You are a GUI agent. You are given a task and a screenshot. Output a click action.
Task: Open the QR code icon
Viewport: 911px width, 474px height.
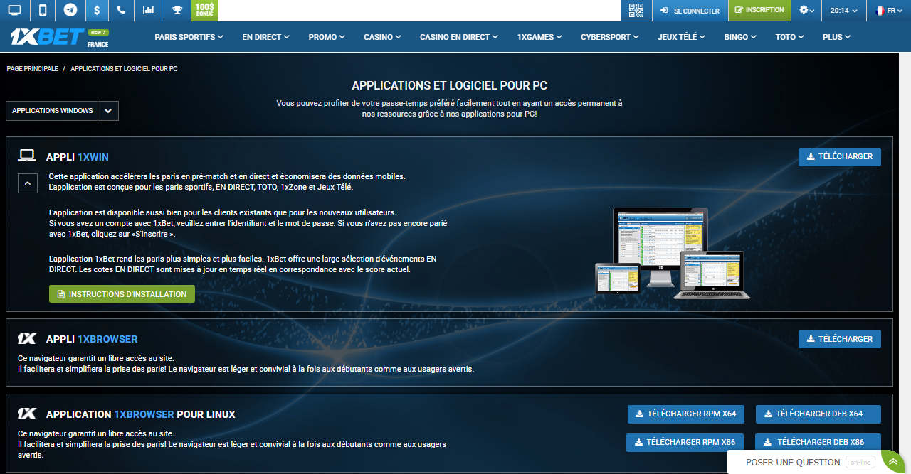tap(636, 10)
